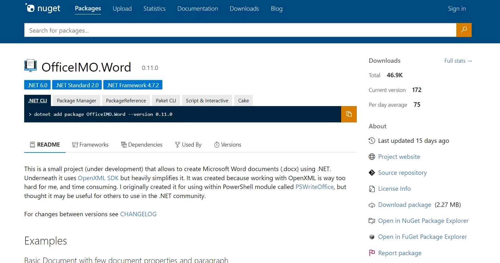Click the NuGet logo

coord(43,8)
